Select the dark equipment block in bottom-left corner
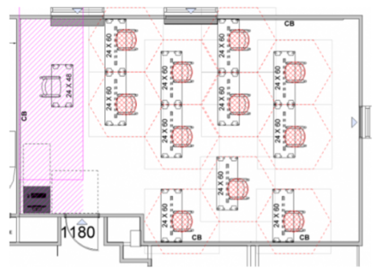 [37, 199]
